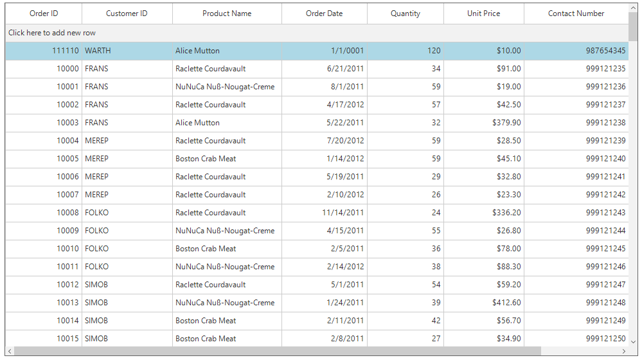Click order date 2/11/2011

click(325, 321)
